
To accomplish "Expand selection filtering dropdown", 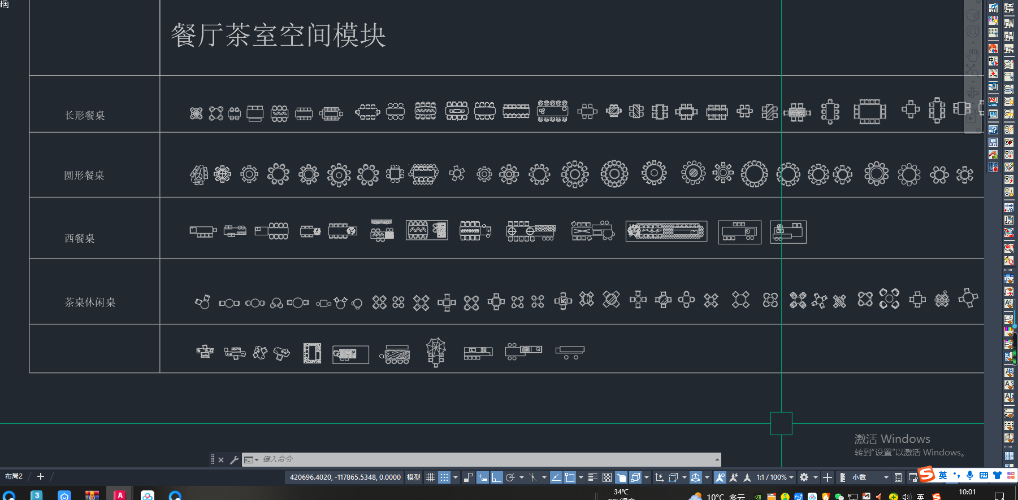I will pyautogui.click(x=684, y=477).
